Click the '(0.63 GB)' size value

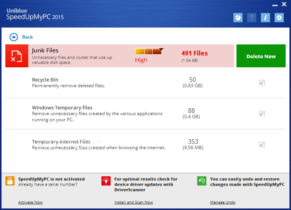click(x=193, y=86)
